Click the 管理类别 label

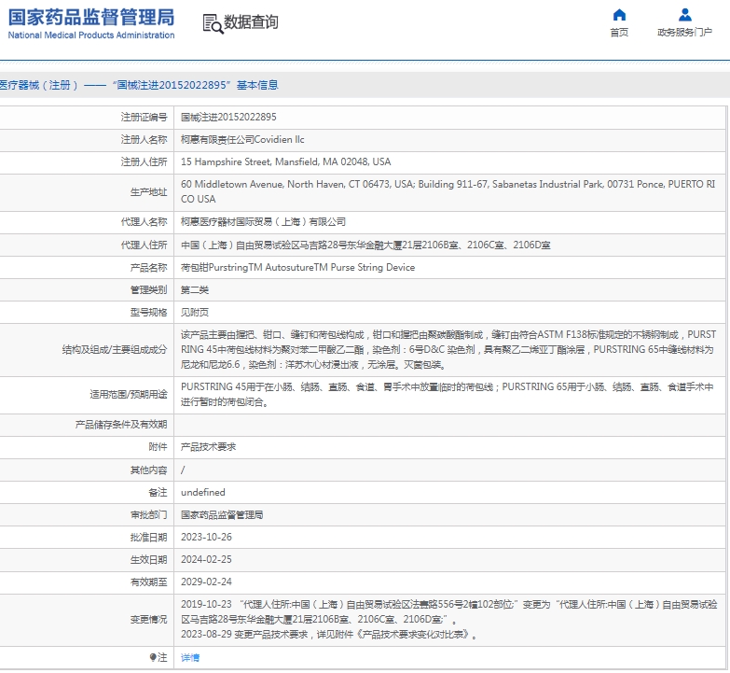(148, 289)
